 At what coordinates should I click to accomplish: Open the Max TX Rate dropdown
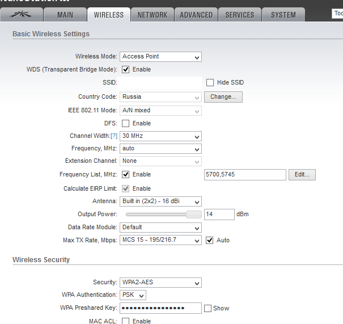pyautogui.click(x=160, y=240)
